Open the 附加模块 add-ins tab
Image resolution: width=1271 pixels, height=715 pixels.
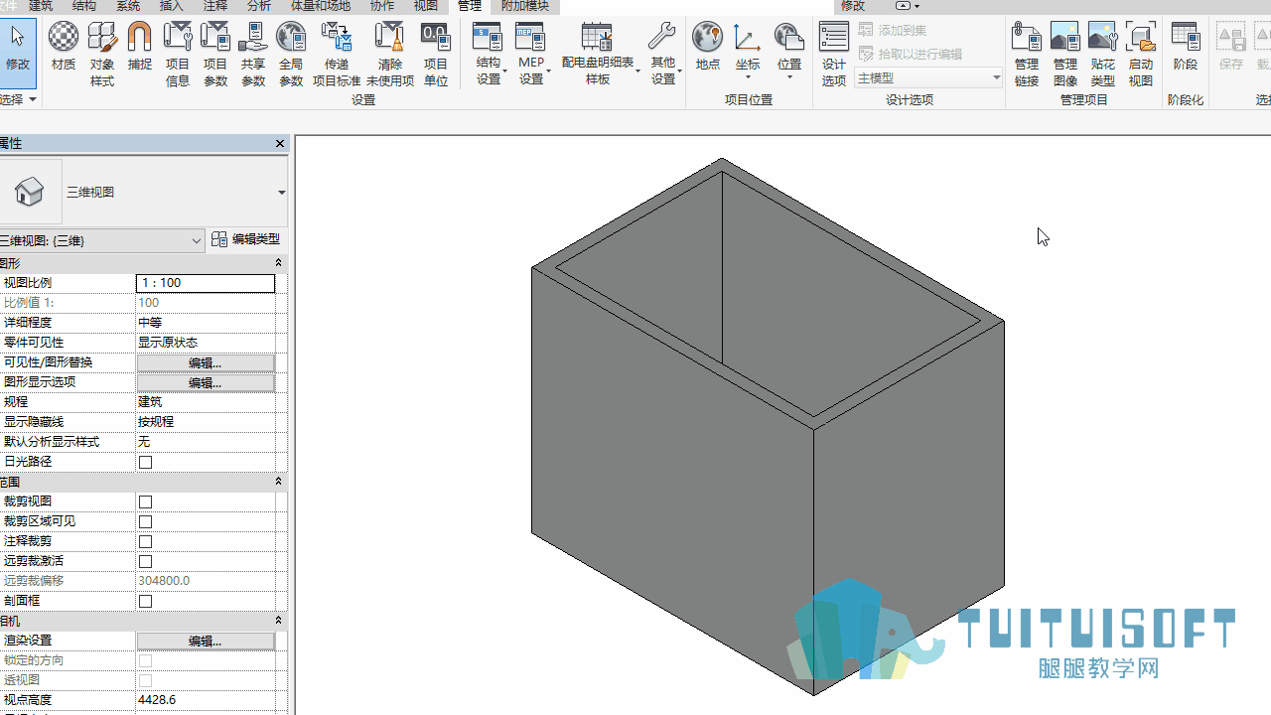(524, 6)
